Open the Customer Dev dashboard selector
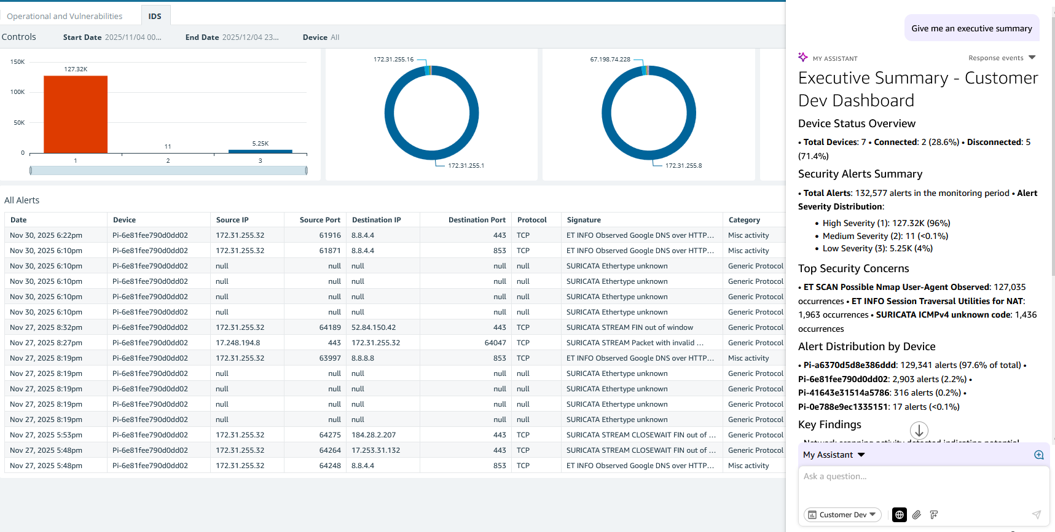Viewport: 1055px width, 532px height. 842,515
